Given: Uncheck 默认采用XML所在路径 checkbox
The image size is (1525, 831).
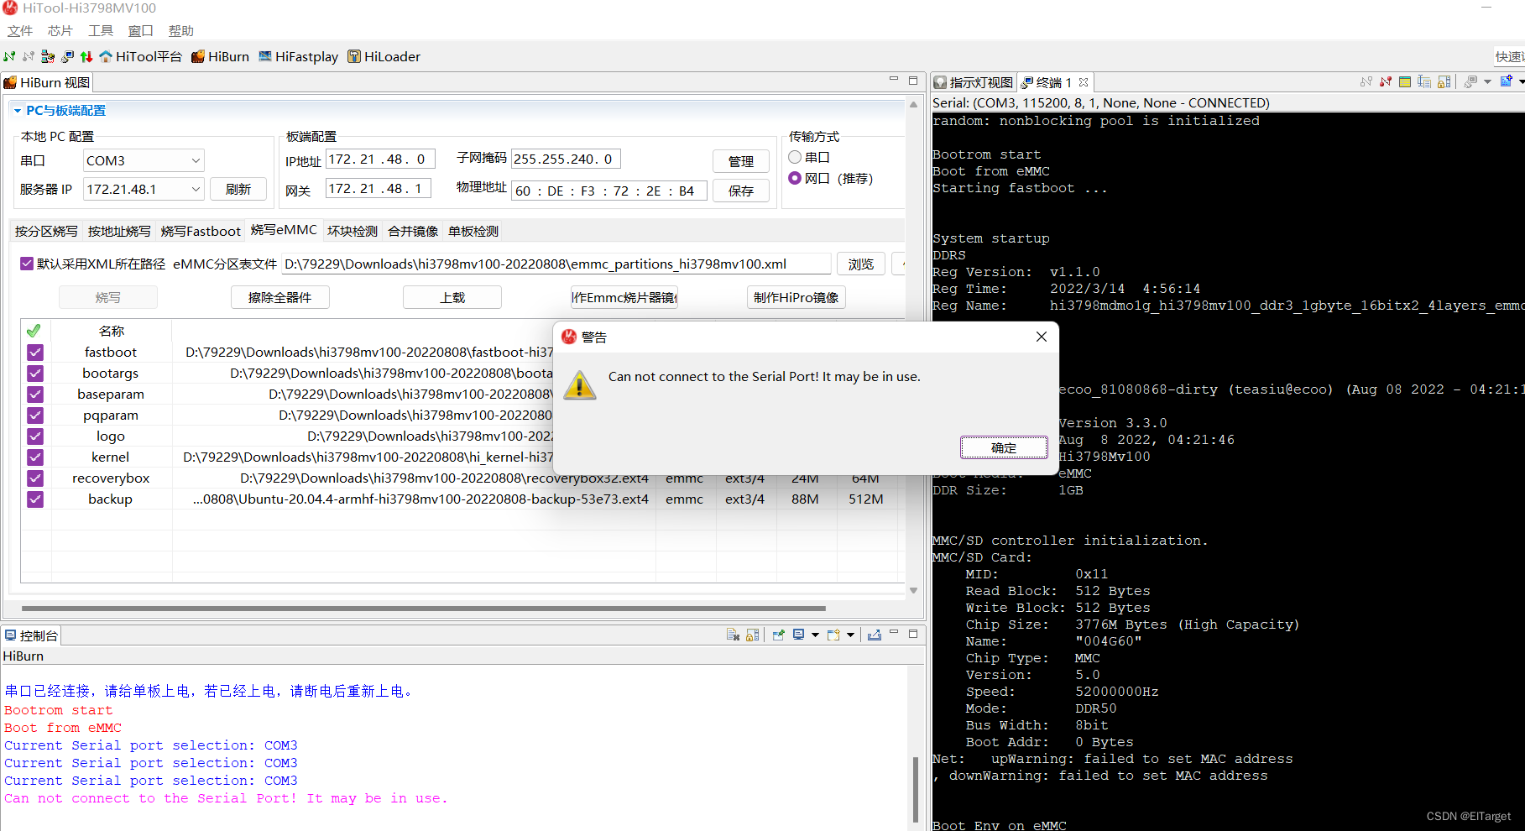Looking at the screenshot, I should (x=27, y=264).
